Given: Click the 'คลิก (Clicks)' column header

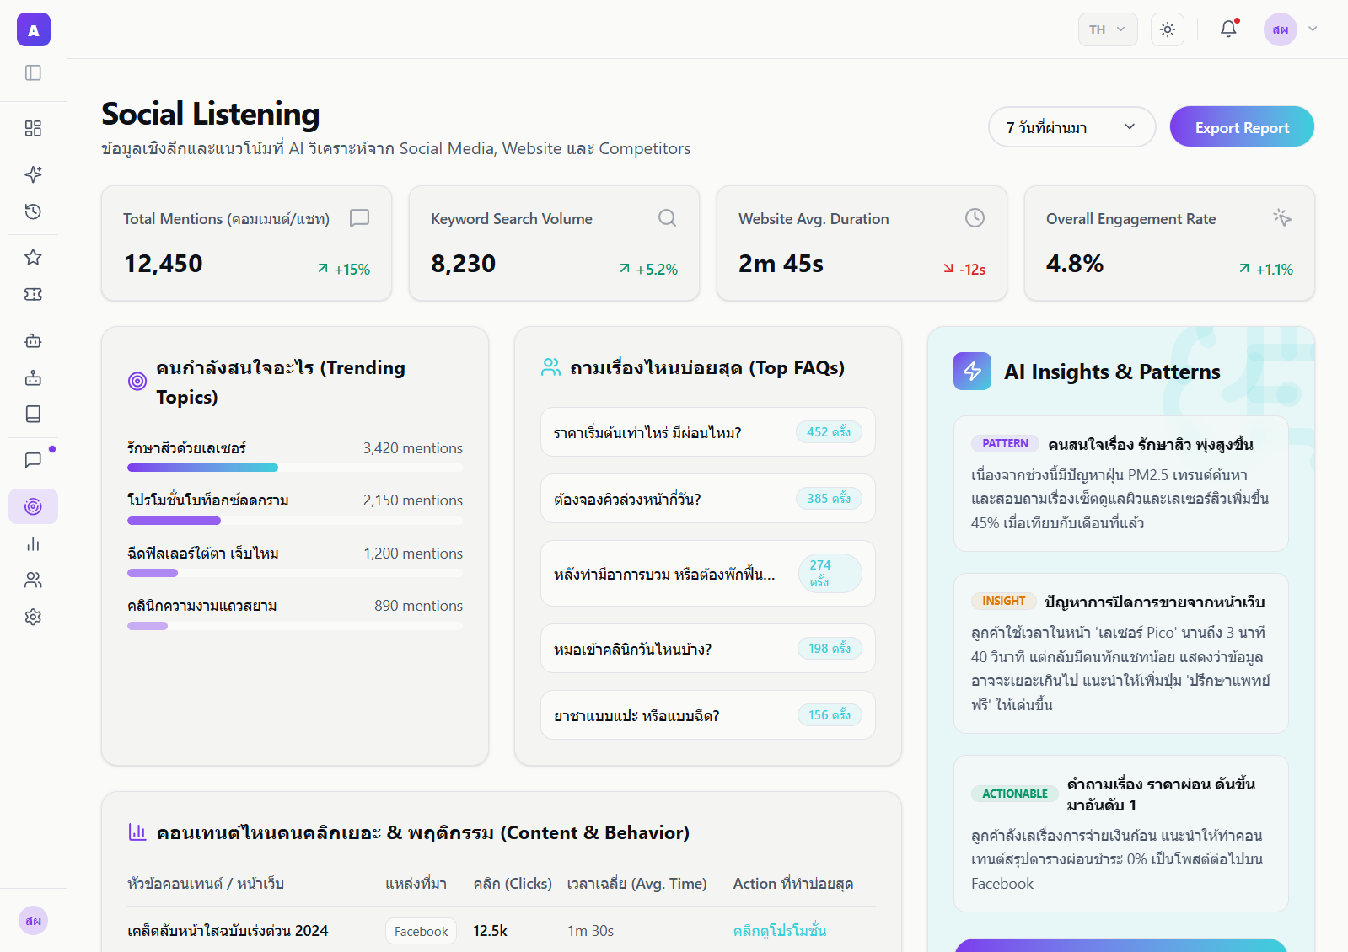Looking at the screenshot, I should click(513, 884).
